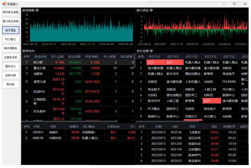251x168 pixels.
Task: Select the 量化打板 row
Action: pos(78,68)
